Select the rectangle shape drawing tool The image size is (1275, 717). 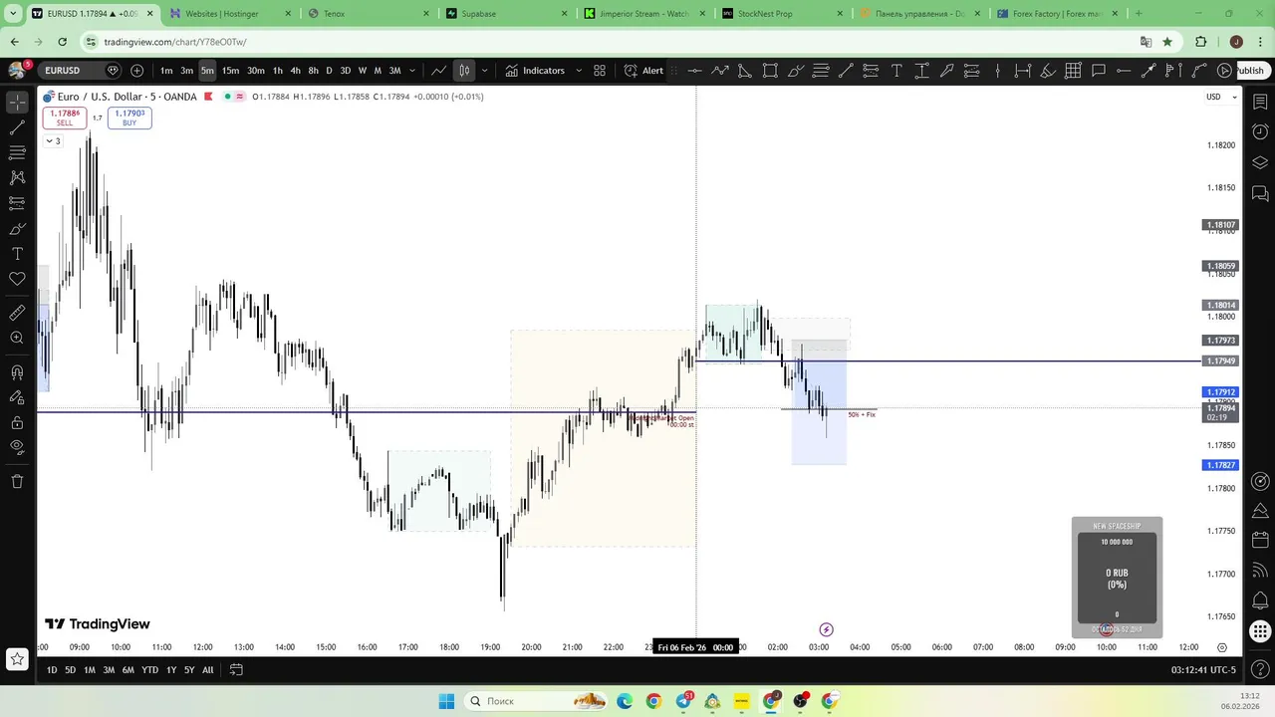[x=770, y=71]
